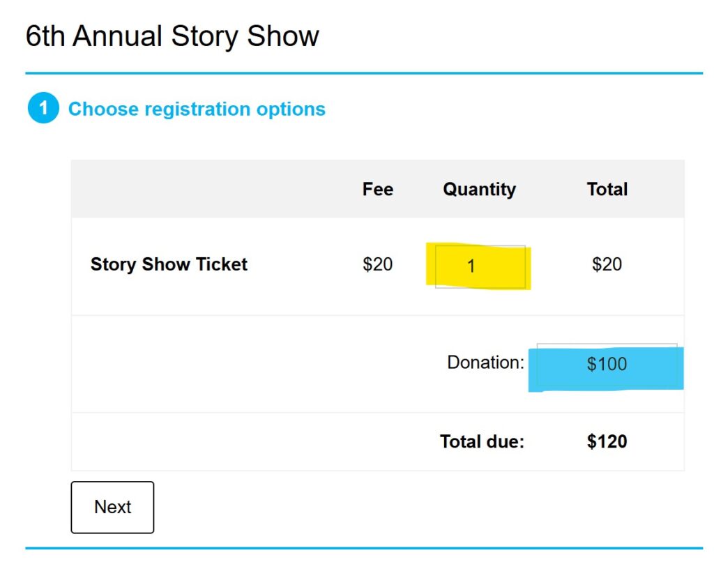This screenshot has width=714, height=564.
Task: Click the Quantity column header
Action: 479,190
